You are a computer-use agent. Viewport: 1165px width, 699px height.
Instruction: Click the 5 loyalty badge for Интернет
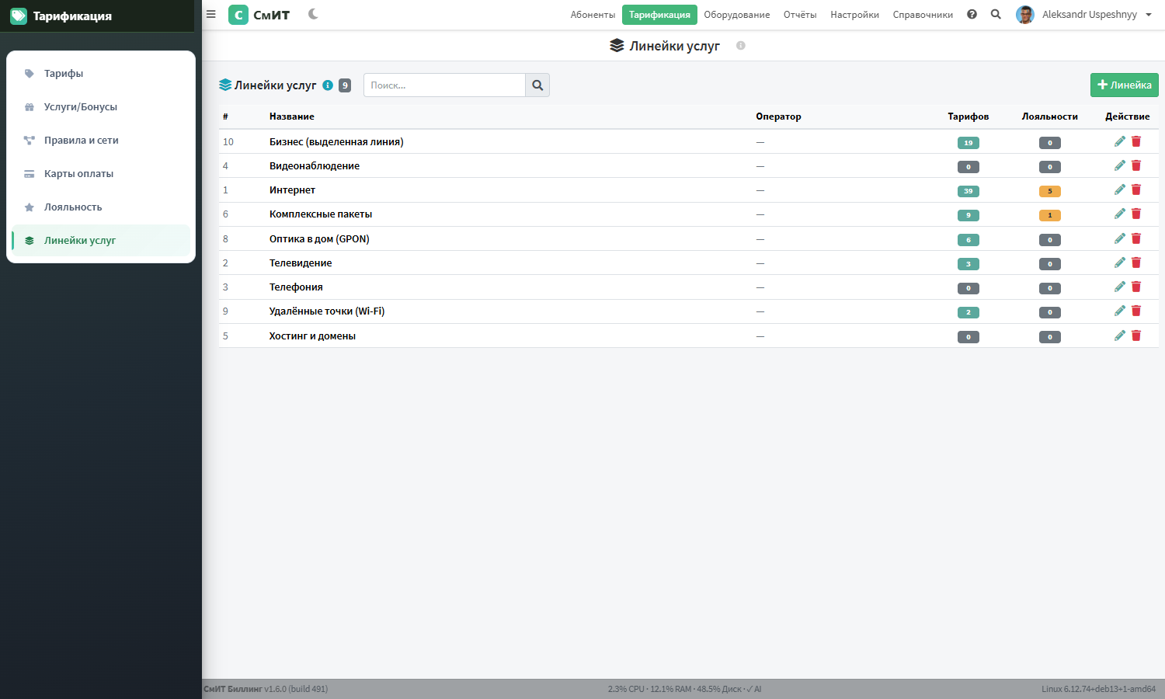click(1050, 191)
